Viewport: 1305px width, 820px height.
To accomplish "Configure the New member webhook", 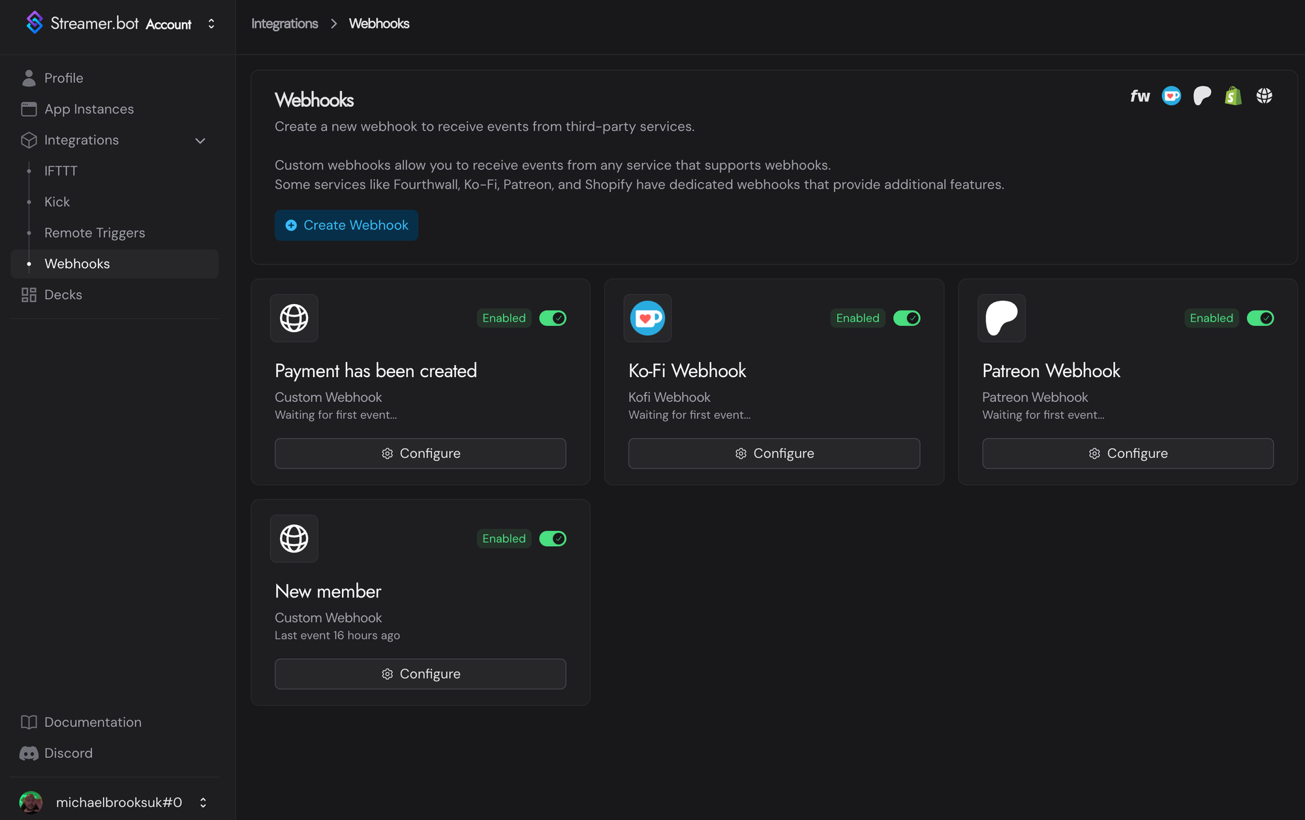I will pyautogui.click(x=420, y=674).
